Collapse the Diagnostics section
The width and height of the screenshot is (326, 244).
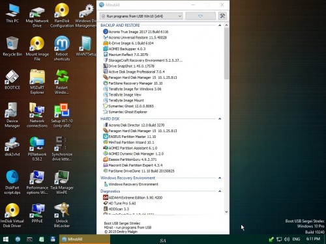click(220, 191)
